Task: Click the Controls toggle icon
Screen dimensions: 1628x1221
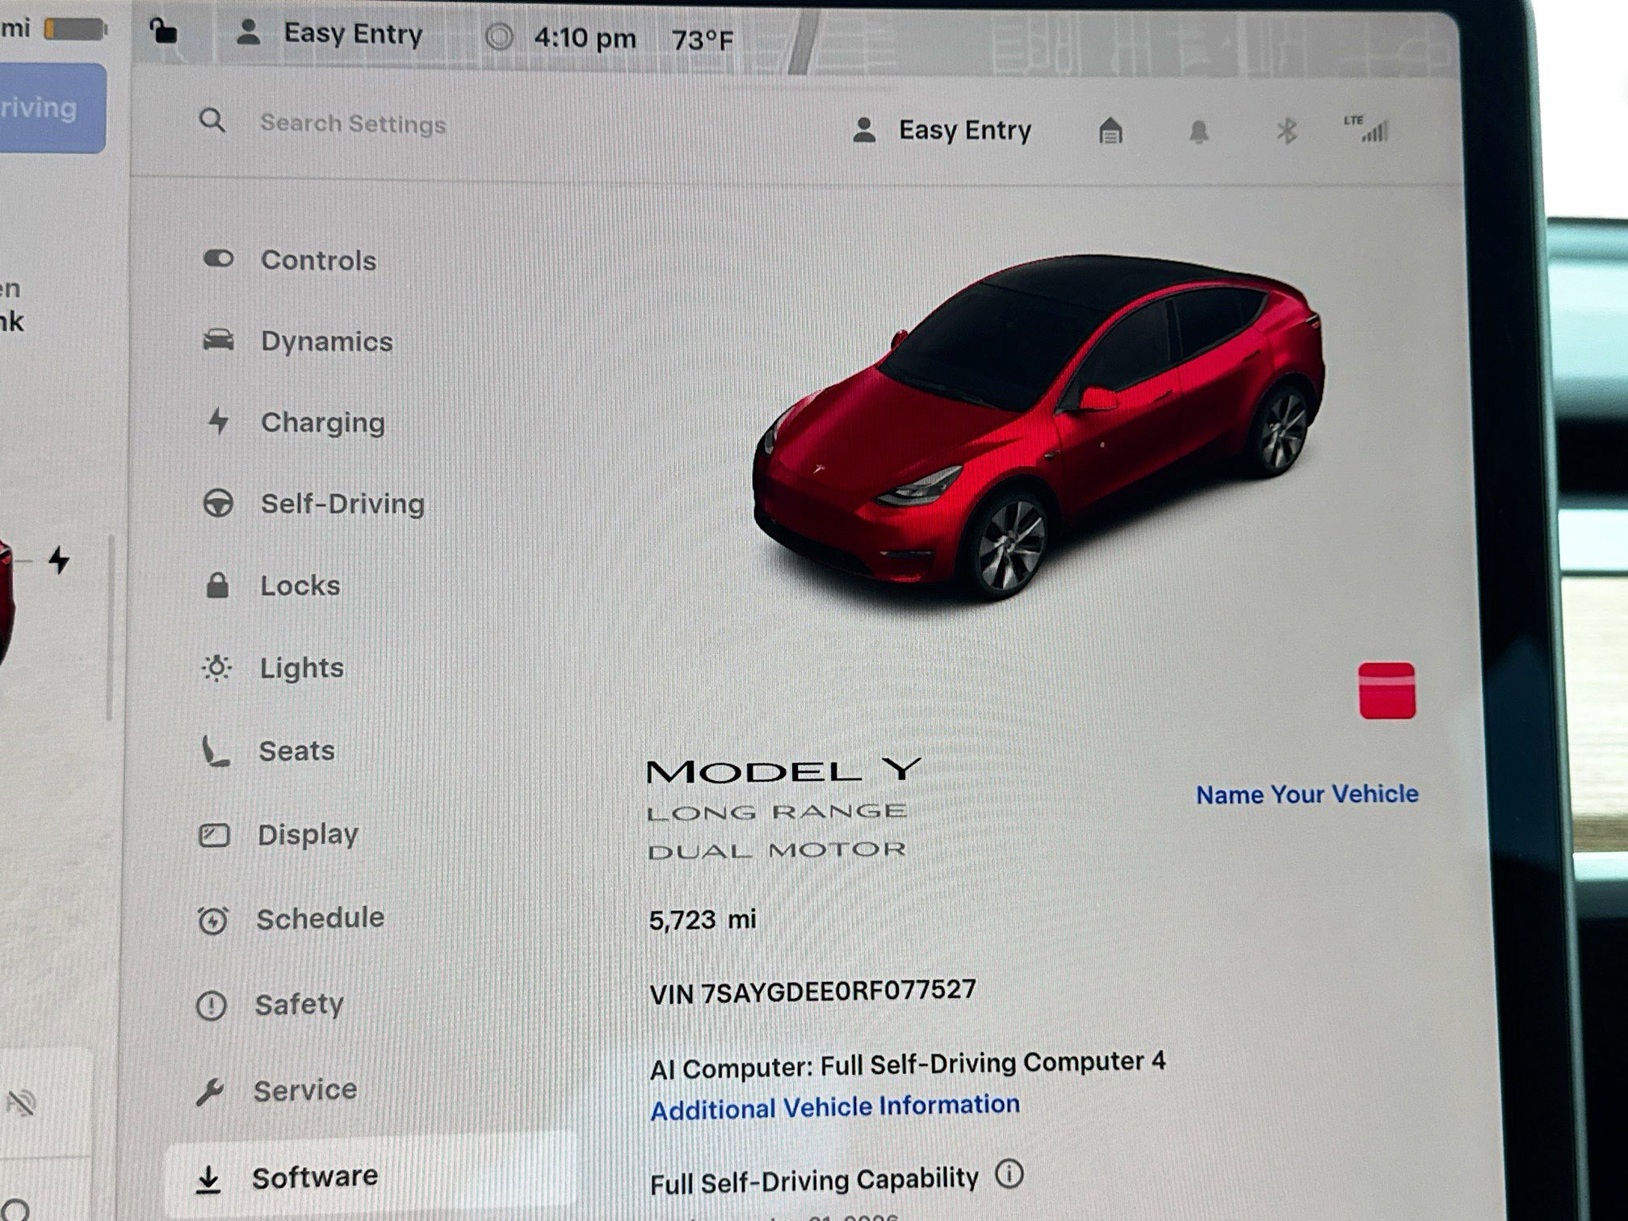Action: pyautogui.click(x=218, y=259)
